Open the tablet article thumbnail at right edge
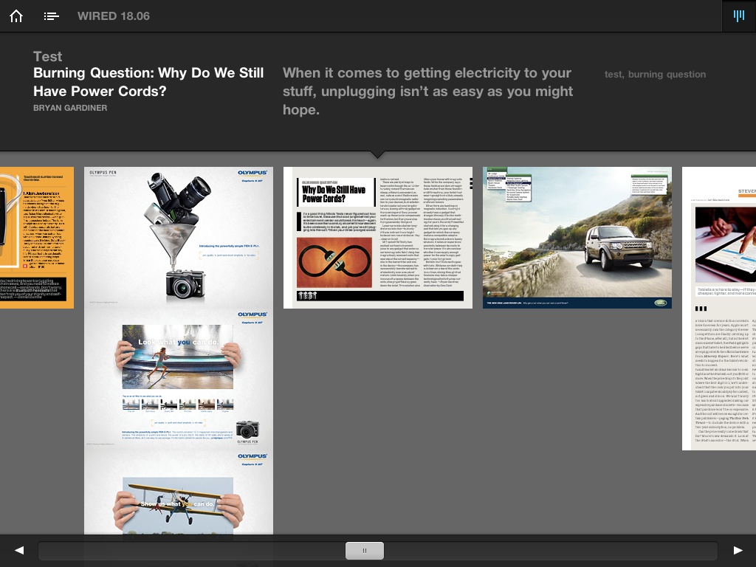Viewport: 756px width, 567px height. pyautogui.click(x=719, y=309)
